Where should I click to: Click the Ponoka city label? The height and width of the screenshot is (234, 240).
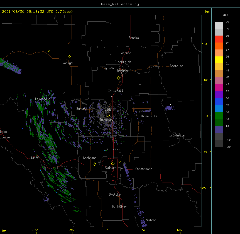[134, 38]
